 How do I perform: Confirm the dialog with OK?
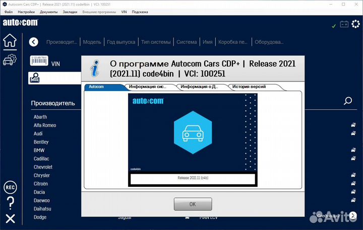[193, 204]
